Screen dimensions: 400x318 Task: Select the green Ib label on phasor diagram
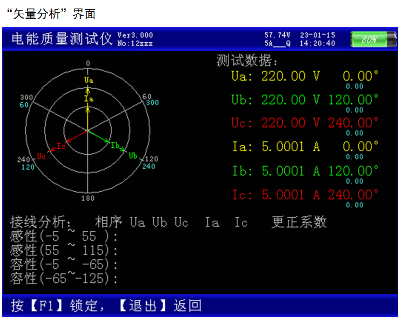[115, 145]
